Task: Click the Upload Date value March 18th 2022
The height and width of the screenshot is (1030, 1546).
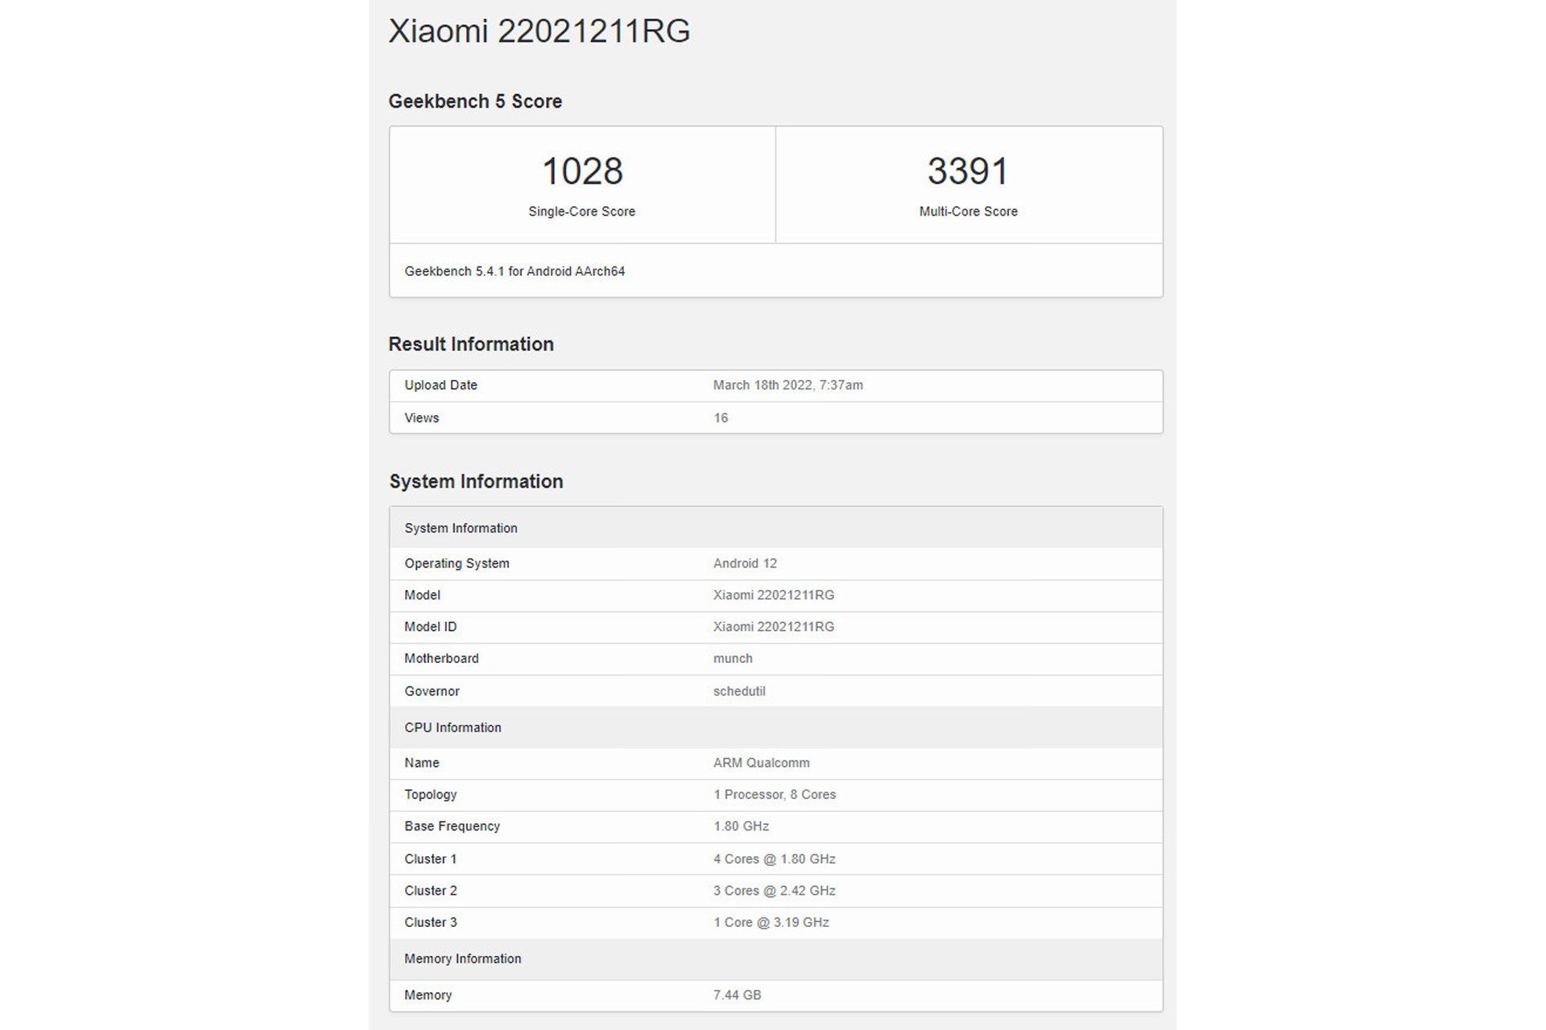Action: [787, 385]
